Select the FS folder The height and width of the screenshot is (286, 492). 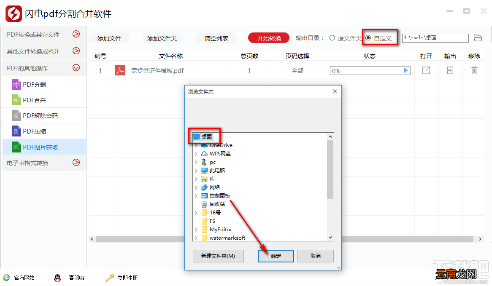pyautogui.click(x=212, y=221)
